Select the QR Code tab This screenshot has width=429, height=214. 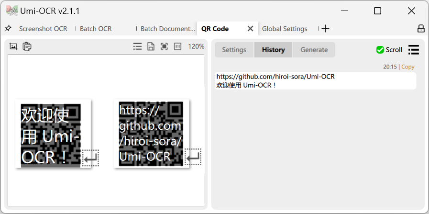pos(215,29)
